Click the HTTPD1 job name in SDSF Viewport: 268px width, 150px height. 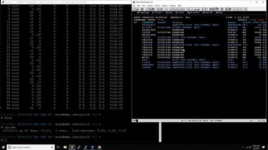coord(147,27)
